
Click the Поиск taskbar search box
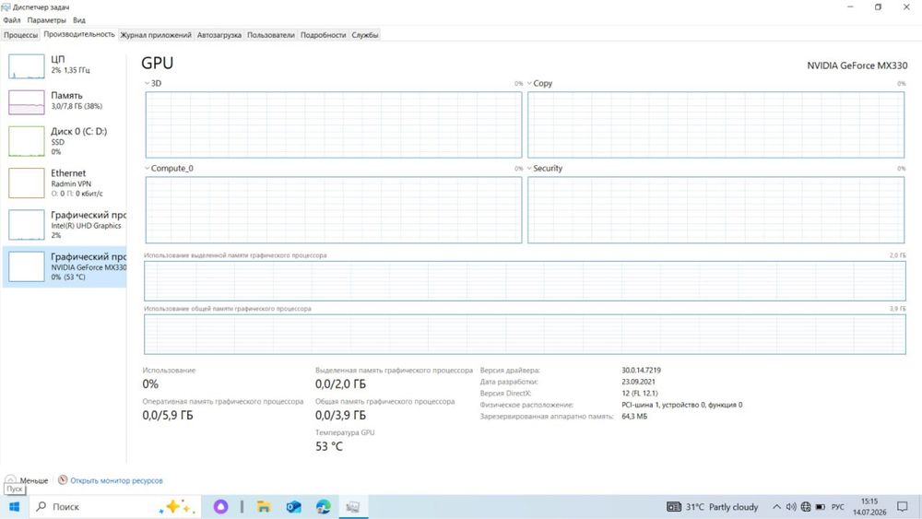pyautogui.click(x=115, y=507)
